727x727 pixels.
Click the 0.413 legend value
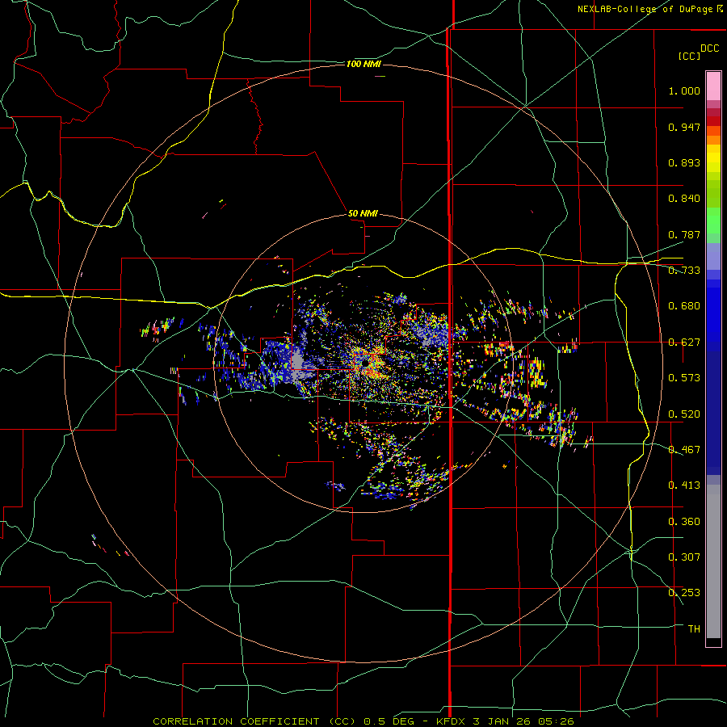684,485
